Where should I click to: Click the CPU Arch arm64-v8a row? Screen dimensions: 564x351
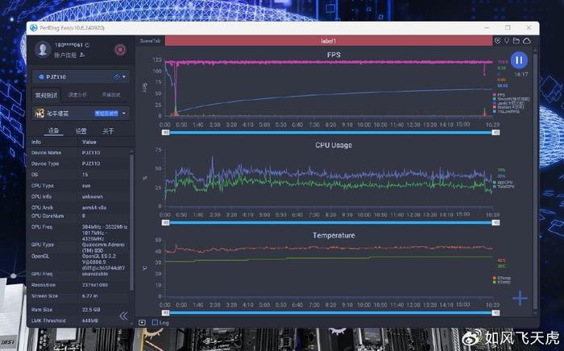tap(79, 208)
